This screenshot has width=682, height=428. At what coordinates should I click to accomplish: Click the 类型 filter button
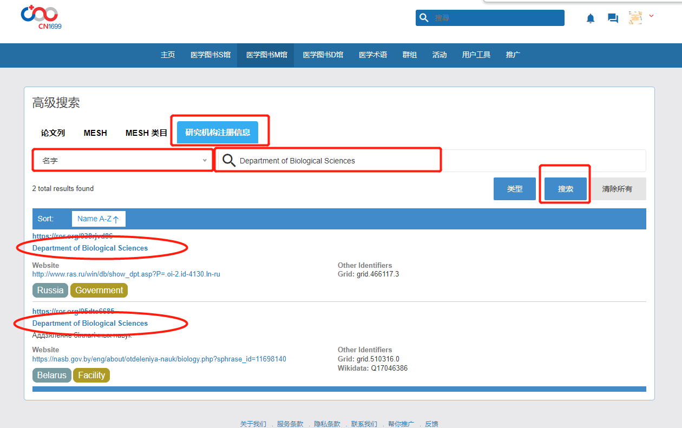pos(514,189)
